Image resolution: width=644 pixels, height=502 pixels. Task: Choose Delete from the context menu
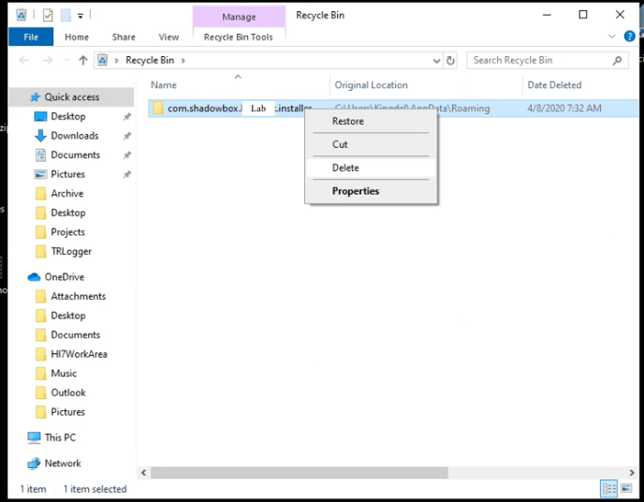point(345,168)
